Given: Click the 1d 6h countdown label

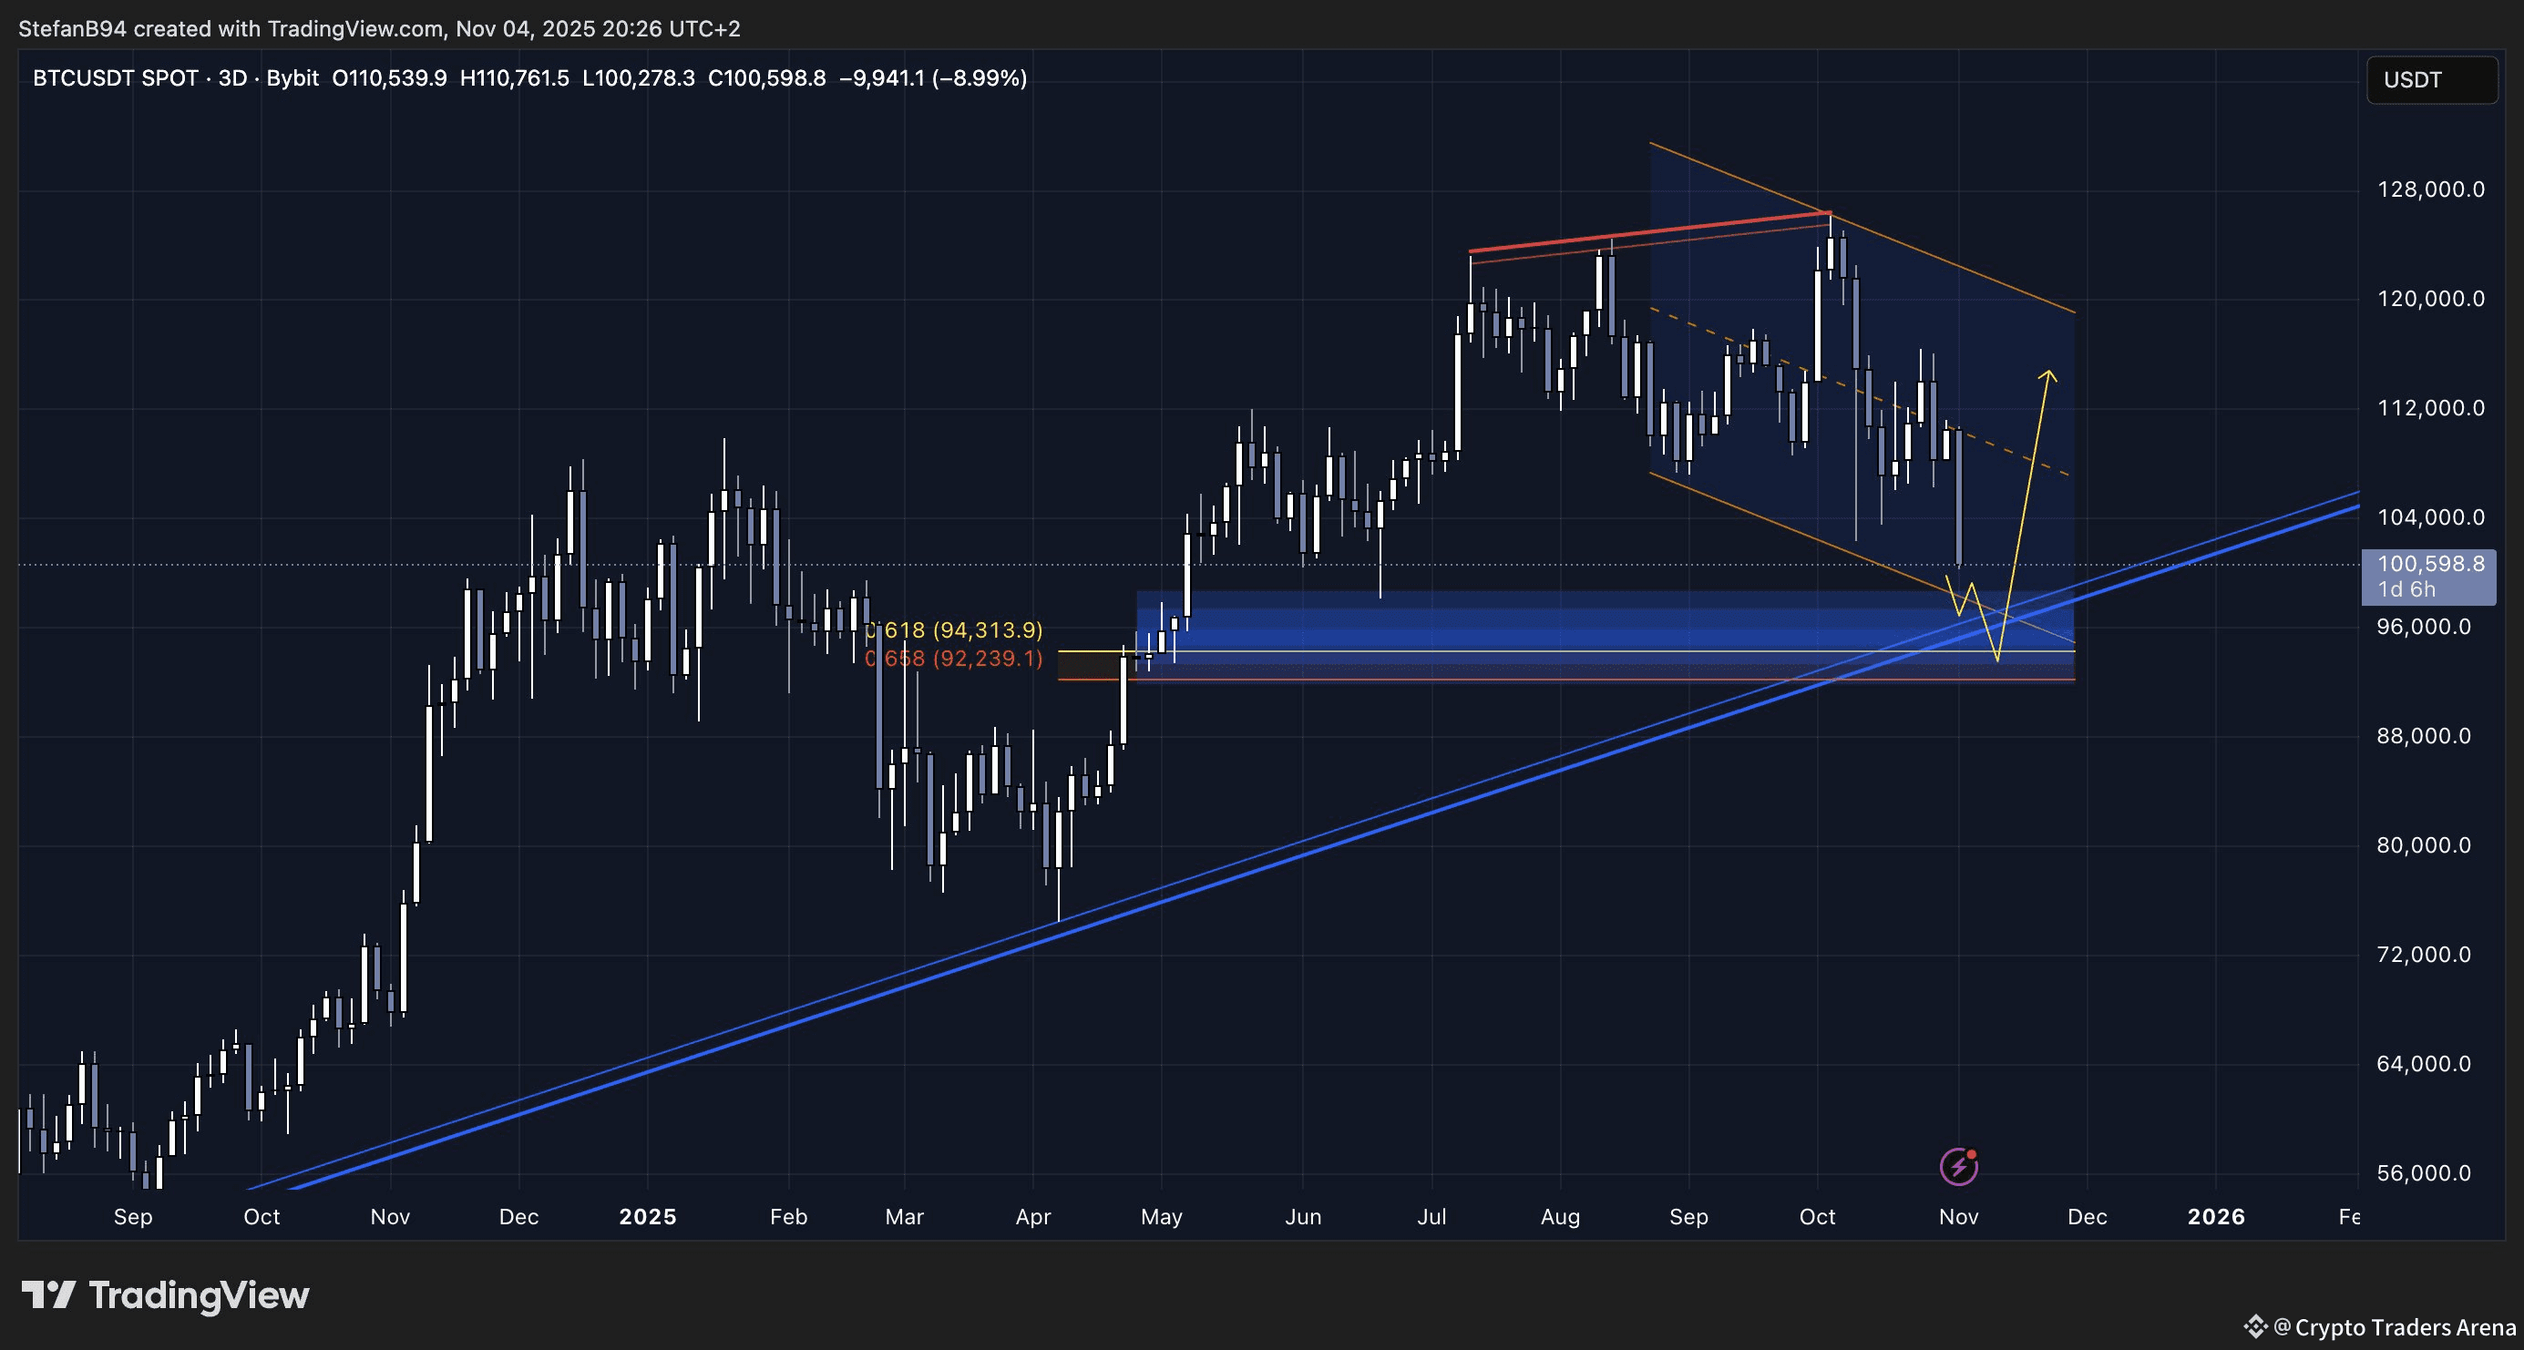Looking at the screenshot, I should 2406,588.
